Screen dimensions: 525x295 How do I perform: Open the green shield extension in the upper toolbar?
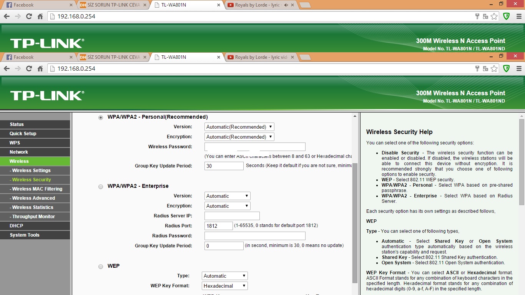click(507, 17)
